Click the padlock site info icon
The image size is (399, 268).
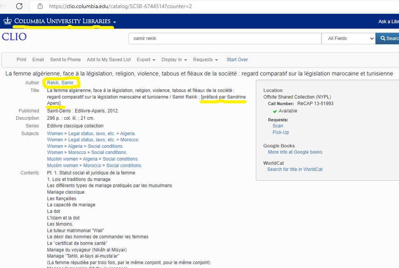(40, 6)
